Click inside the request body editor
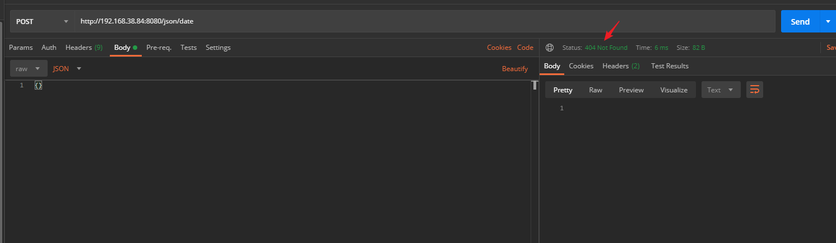Viewport: 836px width, 243px height. click(x=269, y=162)
